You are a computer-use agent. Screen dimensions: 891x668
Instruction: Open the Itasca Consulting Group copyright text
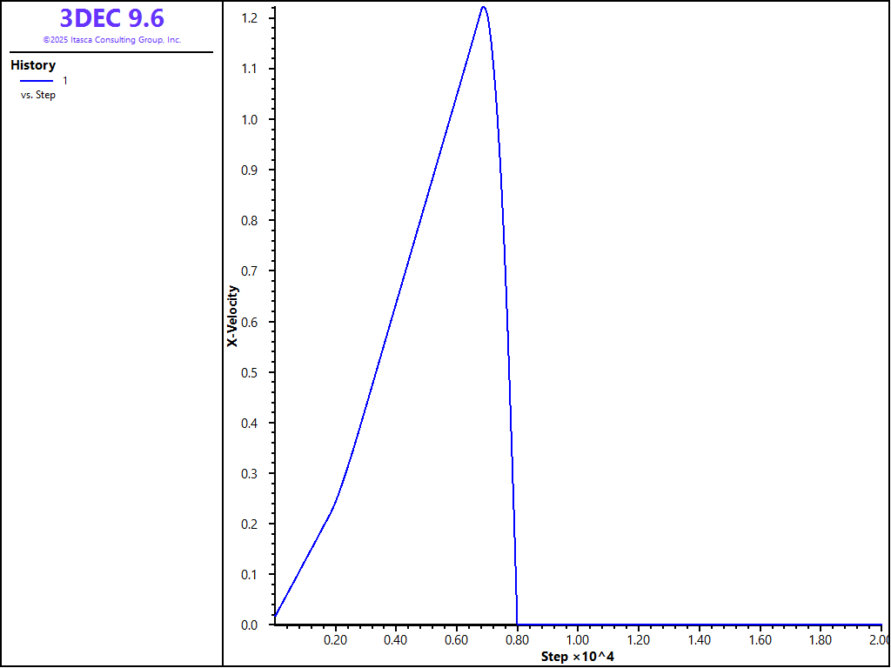click(x=111, y=40)
